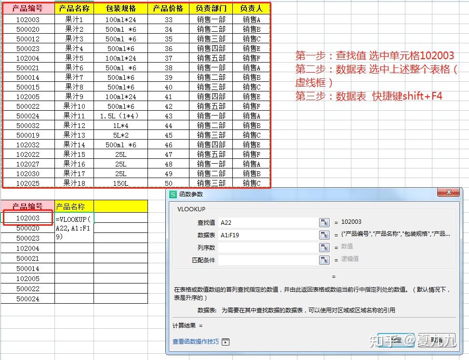This screenshot has height=360, width=469.
Task: Select cell 500014 in the lower table
Action: coord(28,269)
